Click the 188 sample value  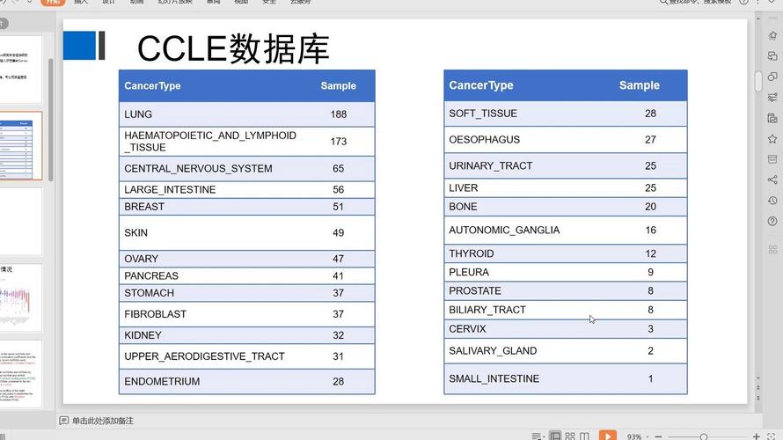pyautogui.click(x=338, y=114)
